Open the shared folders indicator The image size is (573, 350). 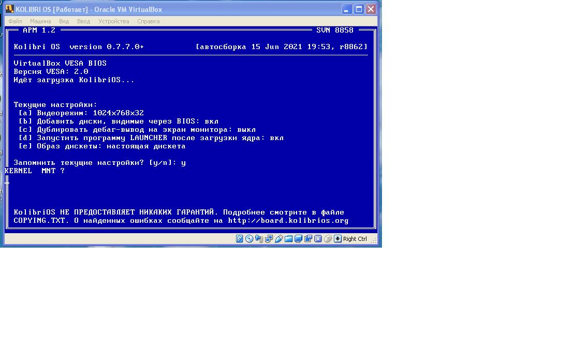click(x=289, y=239)
